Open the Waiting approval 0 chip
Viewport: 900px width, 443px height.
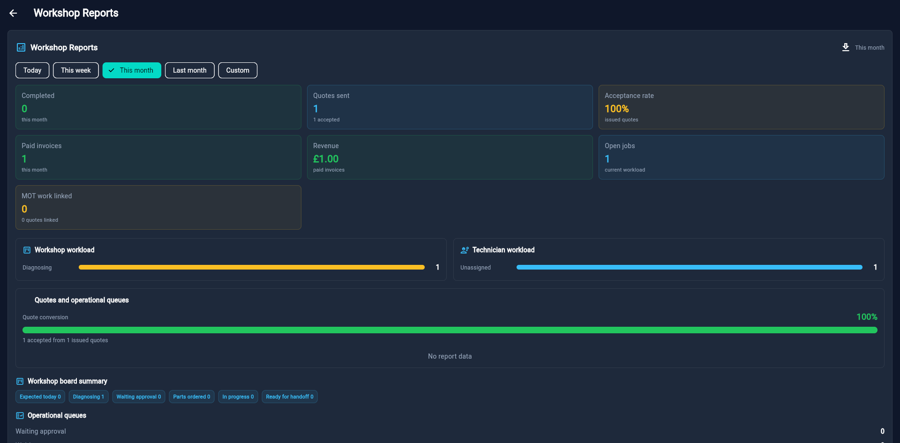139,397
